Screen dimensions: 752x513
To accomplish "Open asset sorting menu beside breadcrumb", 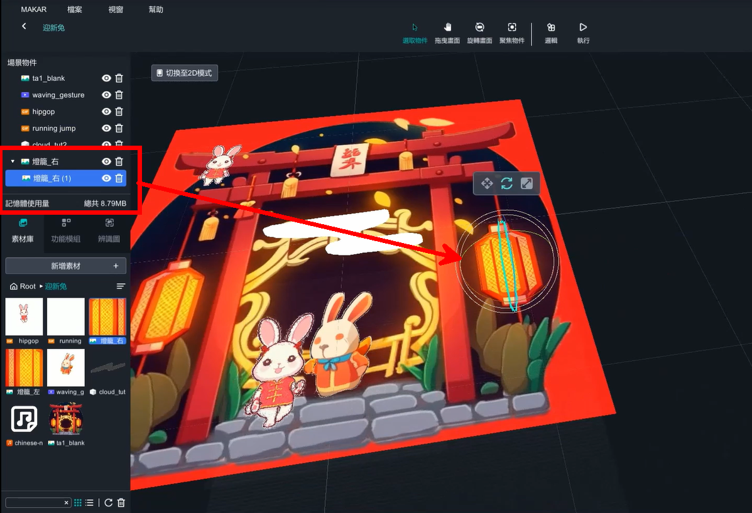I will tap(121, 286).
